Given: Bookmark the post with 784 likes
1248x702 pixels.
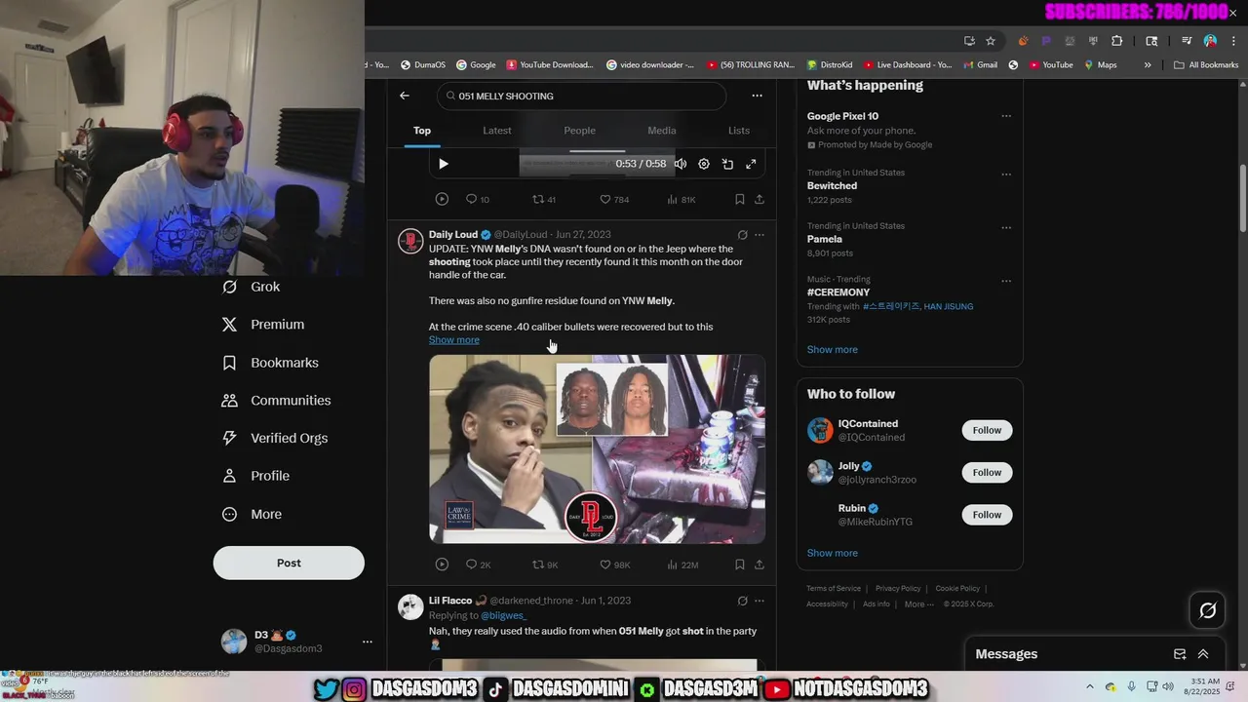Looking at the screenshot, I should [x=740, y=199].
